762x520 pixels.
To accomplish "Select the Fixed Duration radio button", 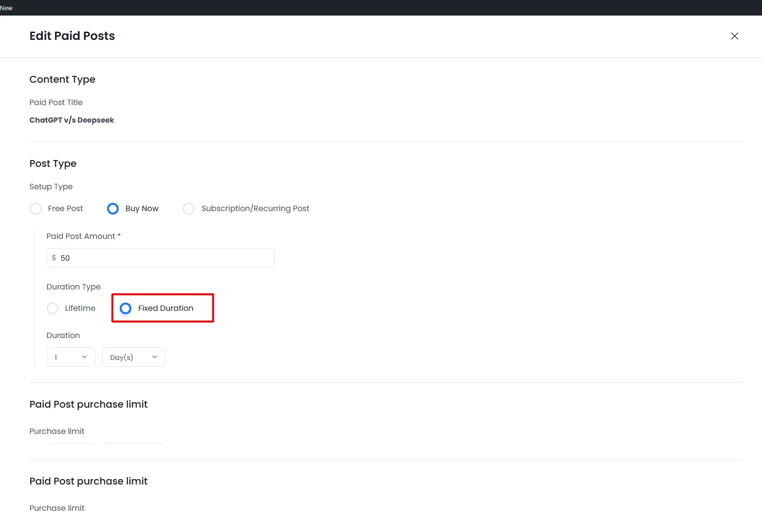I will pos(126,308).
